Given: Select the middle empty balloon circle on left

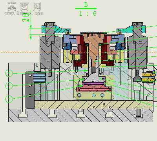Looking at the screenshot, I should coord(9,86).
